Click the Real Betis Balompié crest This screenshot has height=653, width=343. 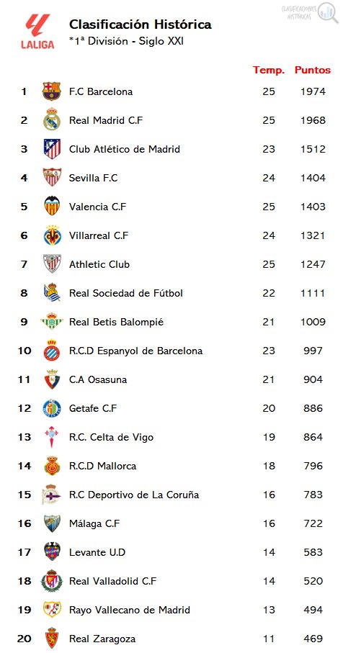tap(52, 322)
